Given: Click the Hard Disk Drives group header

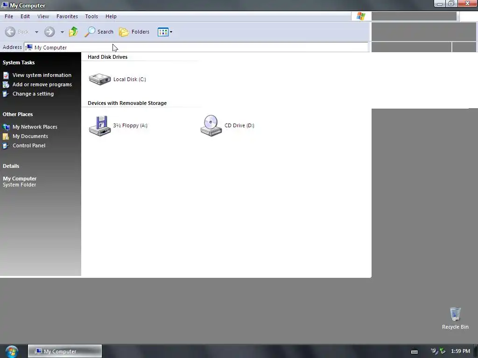Looking at the screenshot, I should [108, 57].
